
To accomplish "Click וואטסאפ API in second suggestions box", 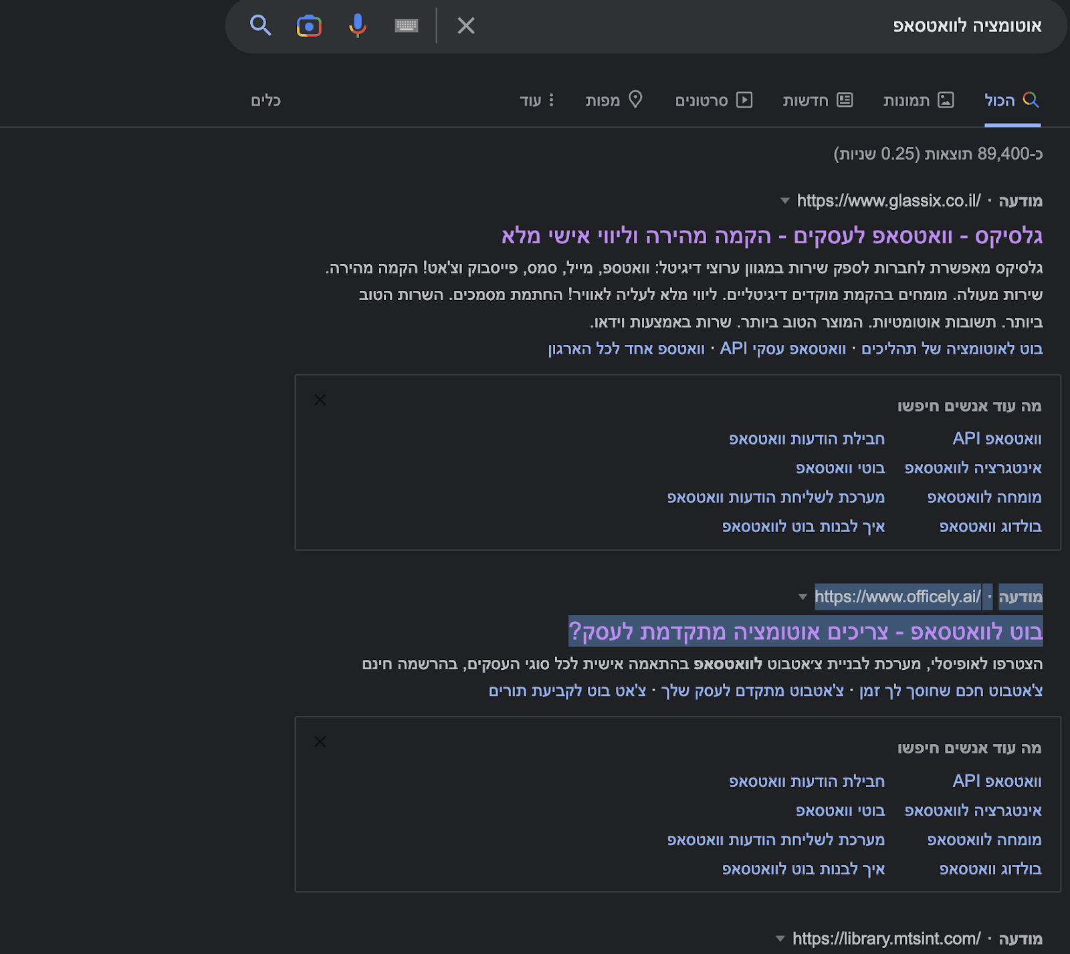I will pyautogui.click(x=997, y=781).
